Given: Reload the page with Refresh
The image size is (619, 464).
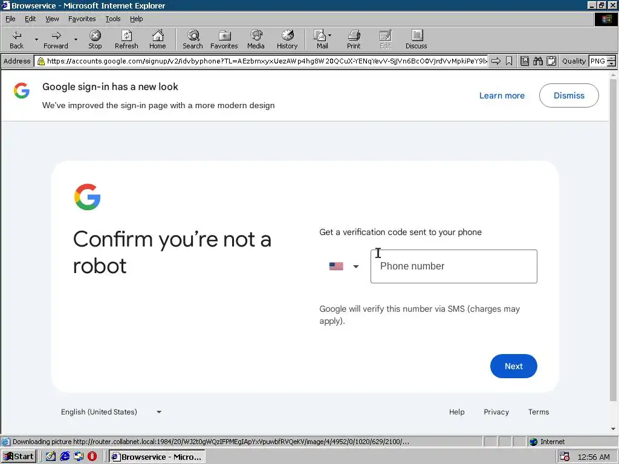Looking at the screenshot, I should [x=126, y=39].
